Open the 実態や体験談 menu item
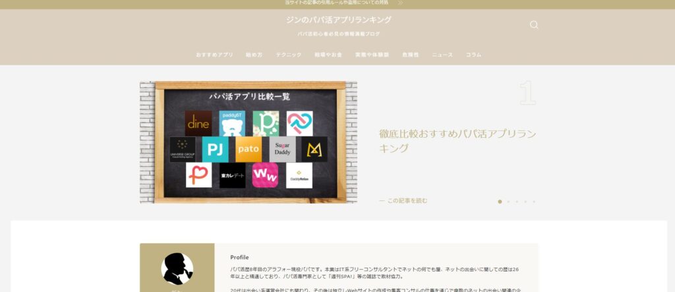This screenshot has height=292, width=675. tap(372, 55)
